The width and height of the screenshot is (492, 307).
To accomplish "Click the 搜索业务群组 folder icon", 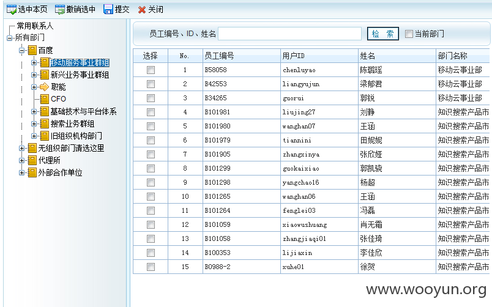I will (x=45, y=124).
